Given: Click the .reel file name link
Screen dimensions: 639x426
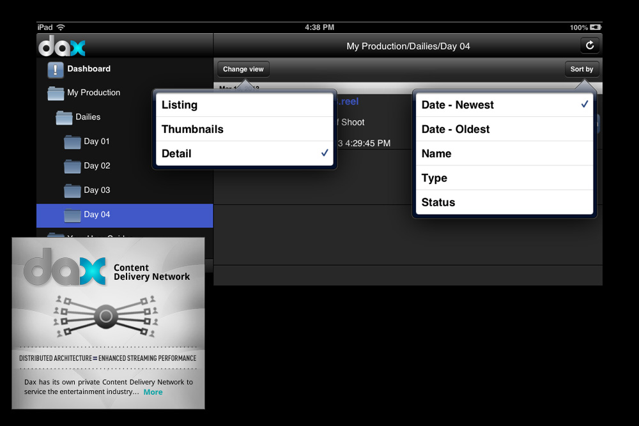Looking at the screenshot, I should [348, 102].
